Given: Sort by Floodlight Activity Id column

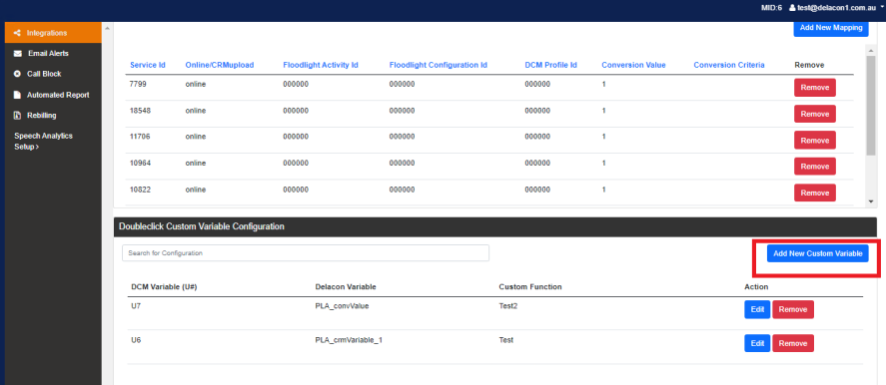Looking at the screenshot, I should pos(321,65).
